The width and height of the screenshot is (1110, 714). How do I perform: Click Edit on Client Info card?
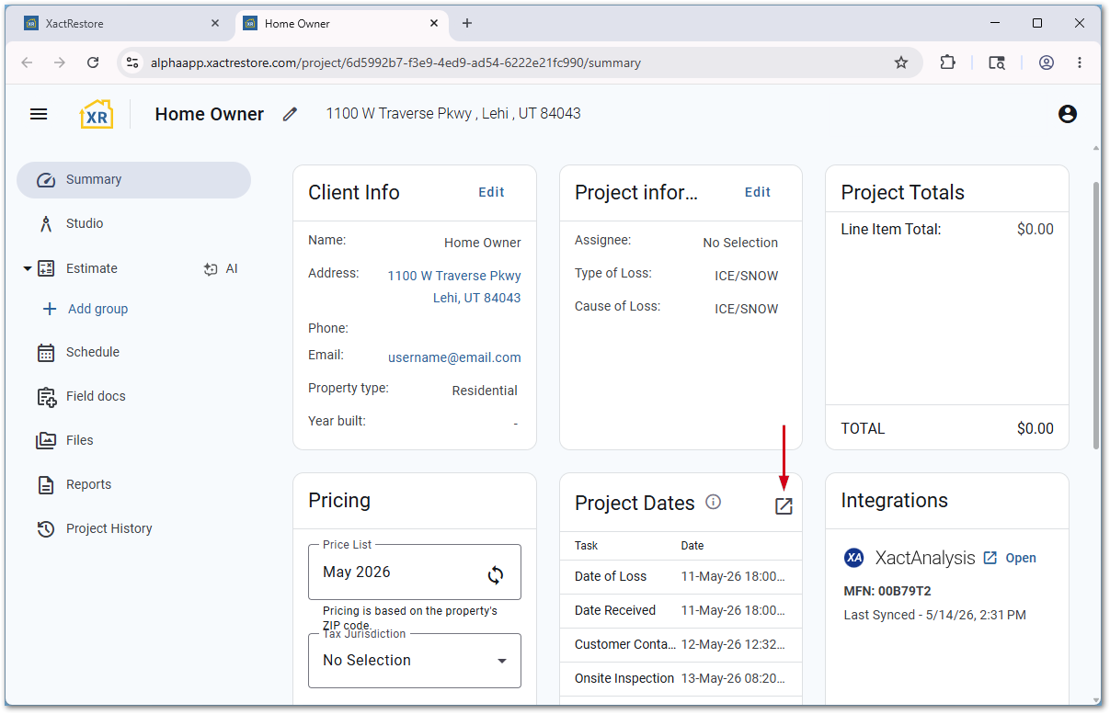(x=491, y=192)
